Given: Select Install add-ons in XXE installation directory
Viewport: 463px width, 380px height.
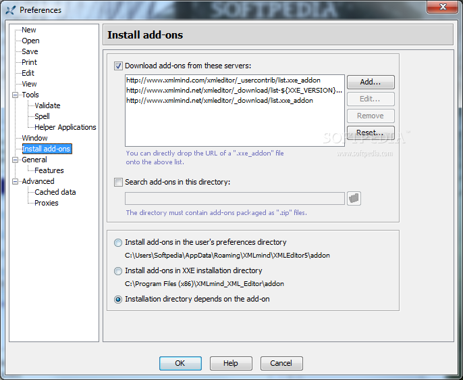Looking at the screenshot, I should click(118, 271).
